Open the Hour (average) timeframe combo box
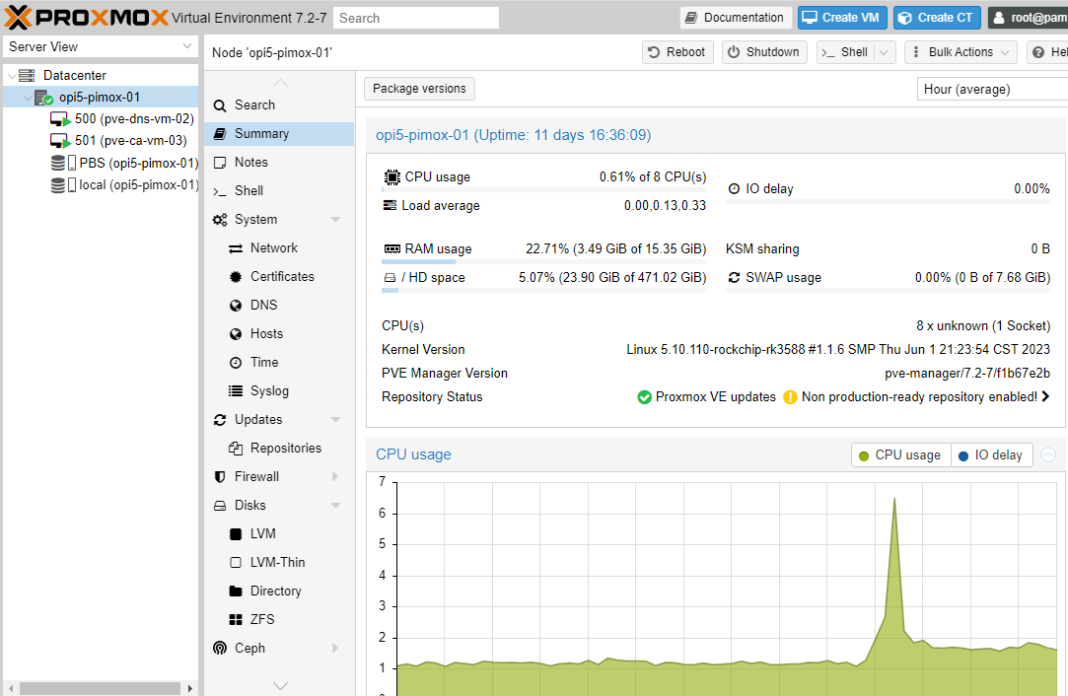1068x696 pixels. 993,89
